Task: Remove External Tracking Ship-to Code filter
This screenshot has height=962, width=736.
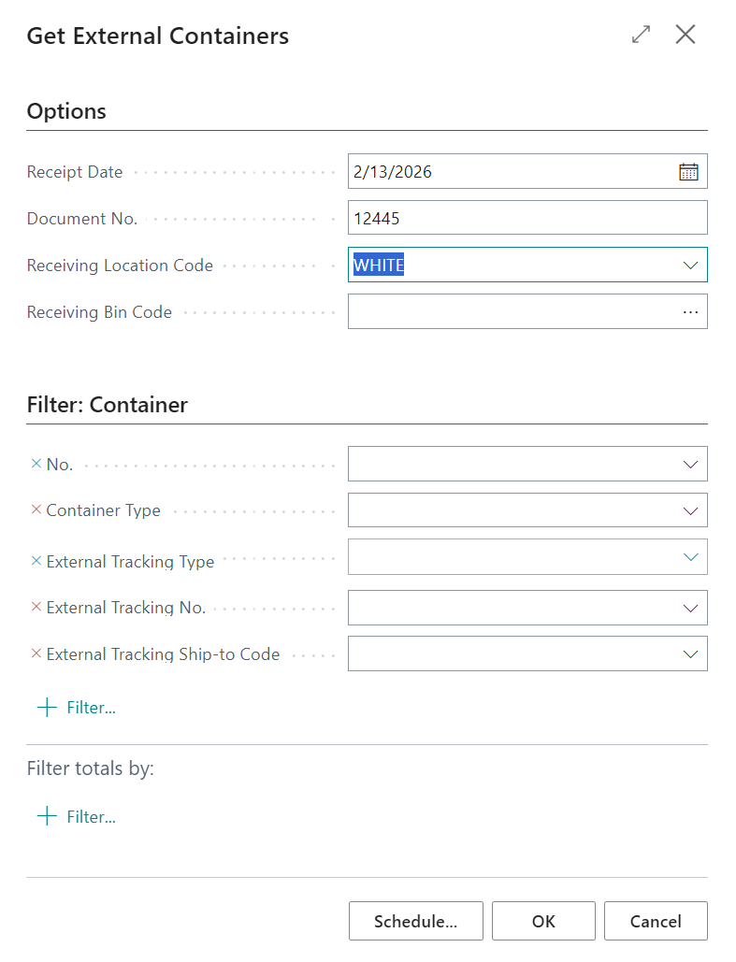Action: click(x=36, y=654)
